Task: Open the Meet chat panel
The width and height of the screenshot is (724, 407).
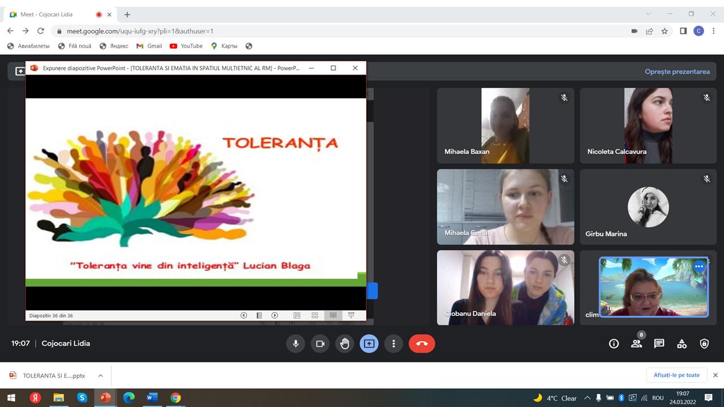Action: tap(659, 344)
